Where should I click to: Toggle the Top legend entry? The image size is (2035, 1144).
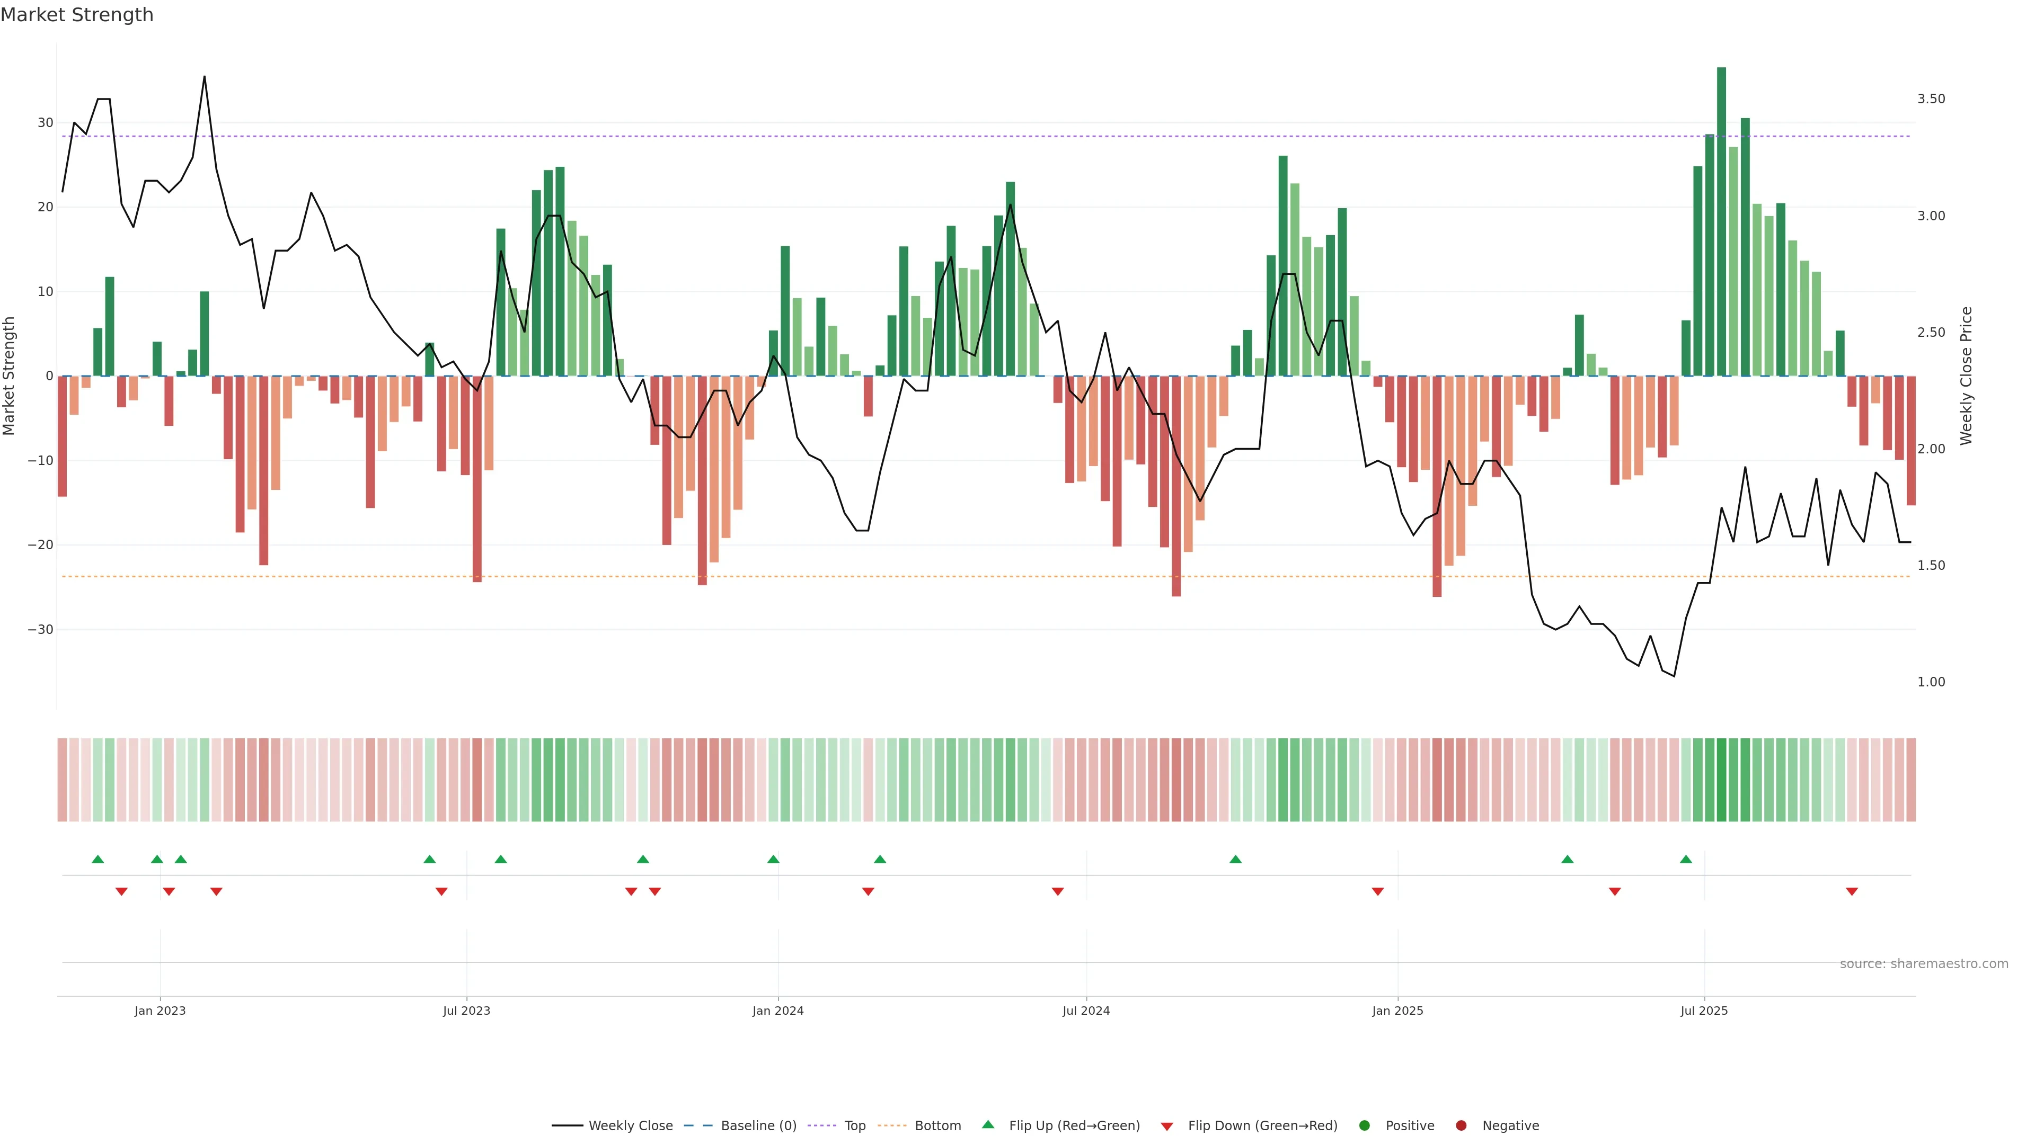(854, 1126)
